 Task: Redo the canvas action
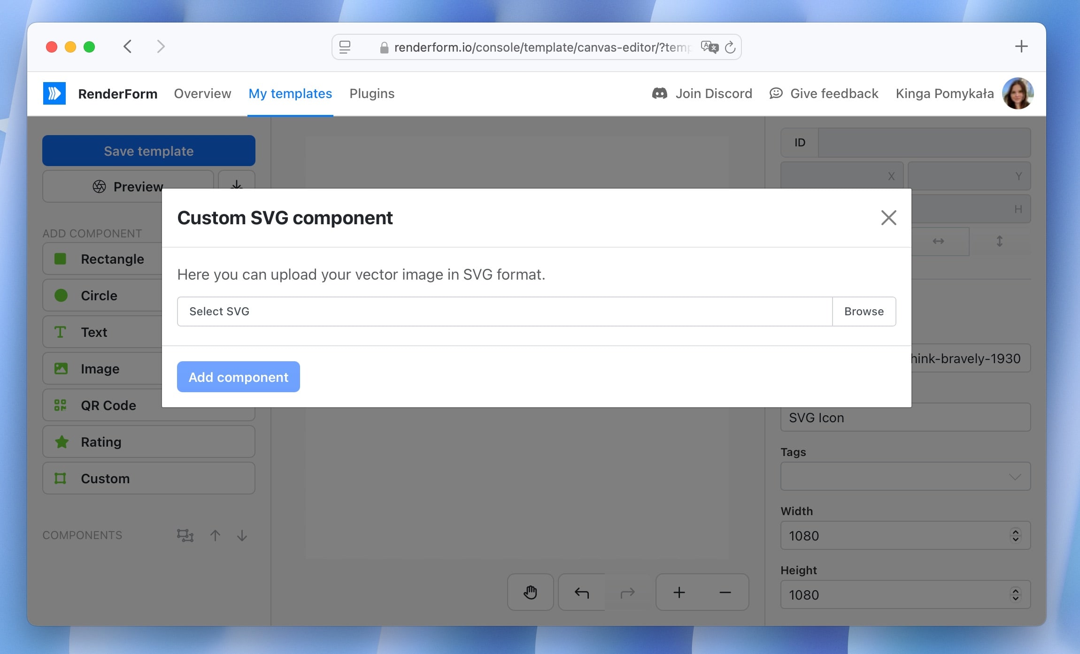[628, 593]
